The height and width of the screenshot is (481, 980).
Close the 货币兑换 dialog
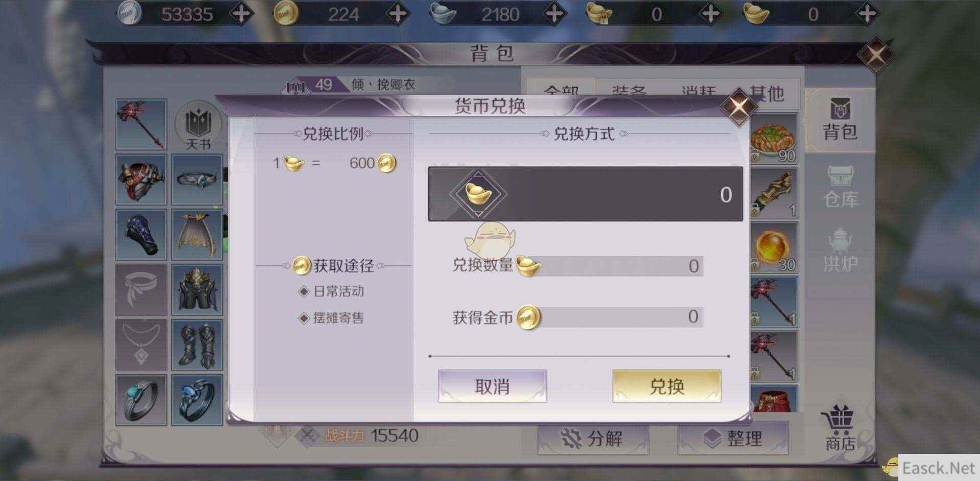tap(738, 107)
